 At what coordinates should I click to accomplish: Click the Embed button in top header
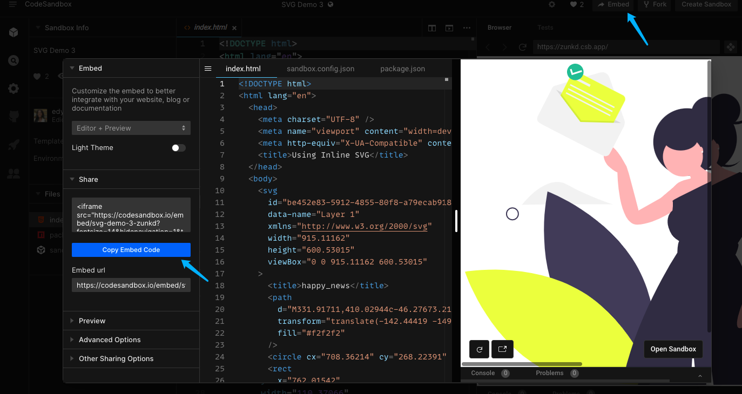pos(613,4)
